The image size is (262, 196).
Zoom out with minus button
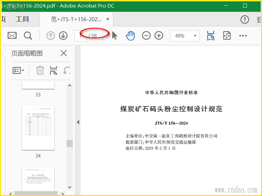146,36
